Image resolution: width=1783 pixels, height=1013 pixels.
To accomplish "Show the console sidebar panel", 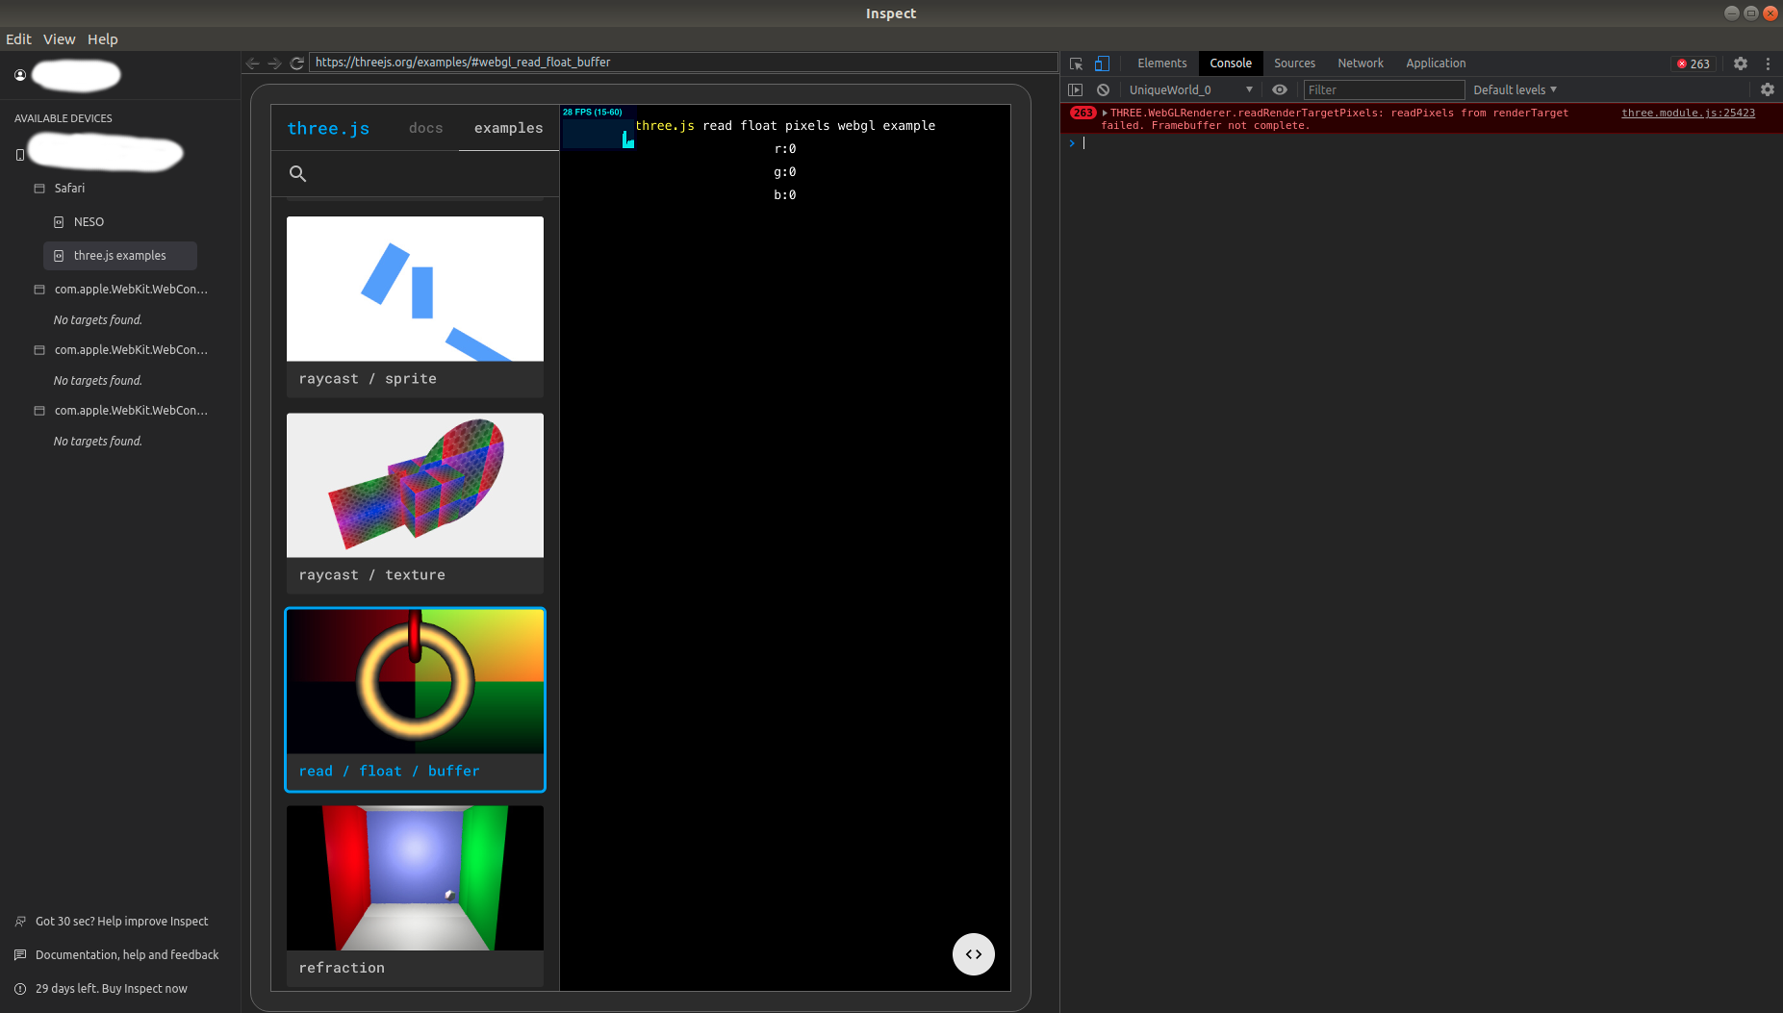I will click(1076, 89).
